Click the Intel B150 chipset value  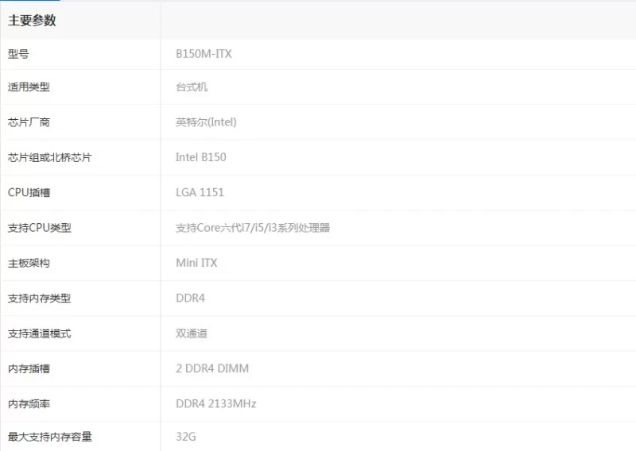pos(200,157)
